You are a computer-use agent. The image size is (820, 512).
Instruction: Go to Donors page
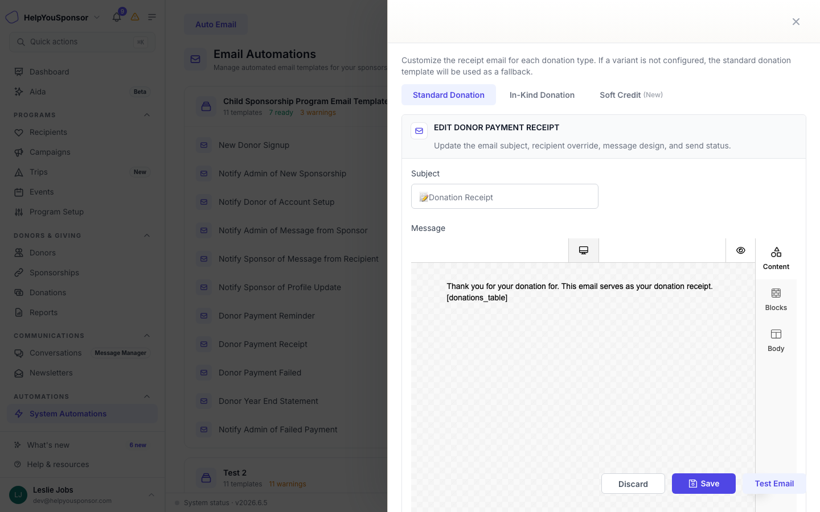tap(82, 253)
